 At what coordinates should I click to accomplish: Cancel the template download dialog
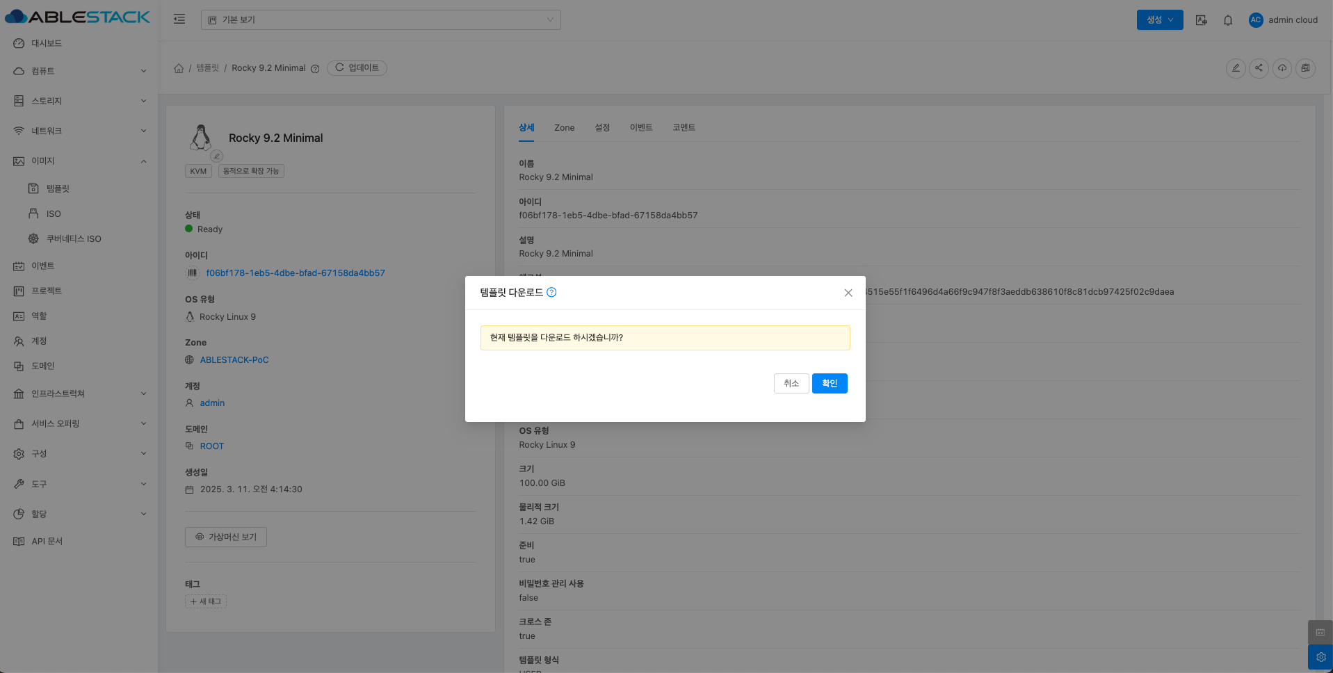791,384
